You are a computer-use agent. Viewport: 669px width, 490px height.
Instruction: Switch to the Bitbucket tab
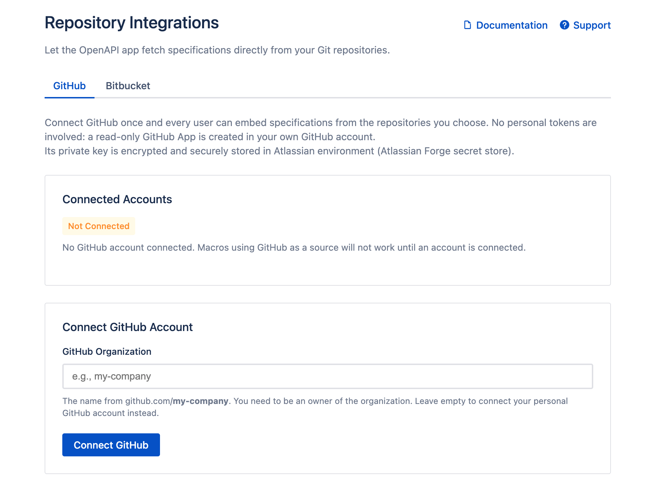point(128,86)
